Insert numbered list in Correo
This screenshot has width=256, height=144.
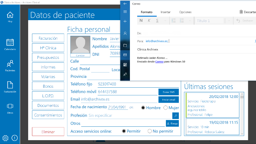182,20
